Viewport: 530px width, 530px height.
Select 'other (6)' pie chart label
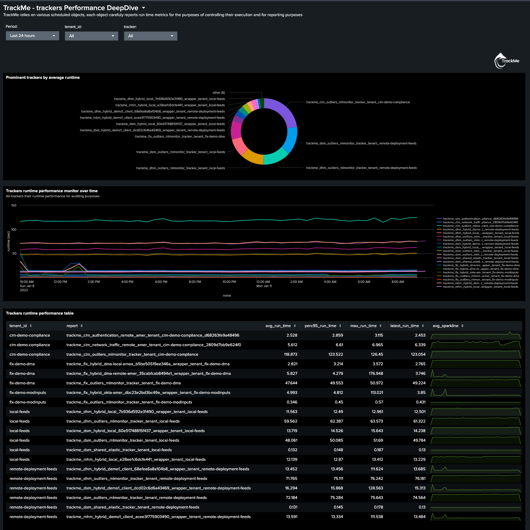coord(219,93)
